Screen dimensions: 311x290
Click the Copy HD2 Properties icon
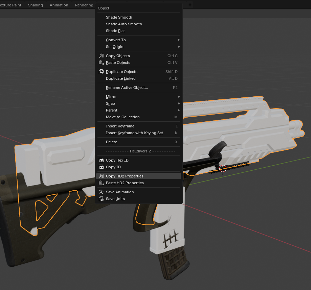(101, 176)
